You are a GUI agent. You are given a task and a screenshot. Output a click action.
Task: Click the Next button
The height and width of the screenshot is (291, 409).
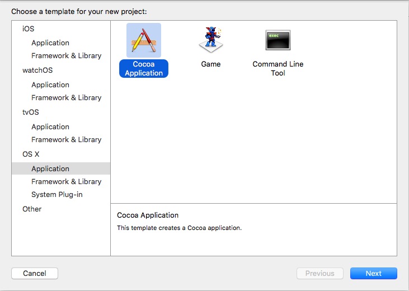click(374, 273)
